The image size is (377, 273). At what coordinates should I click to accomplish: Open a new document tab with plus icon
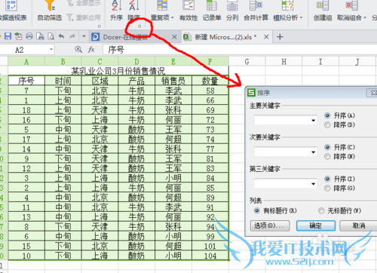tap(280, 37)
